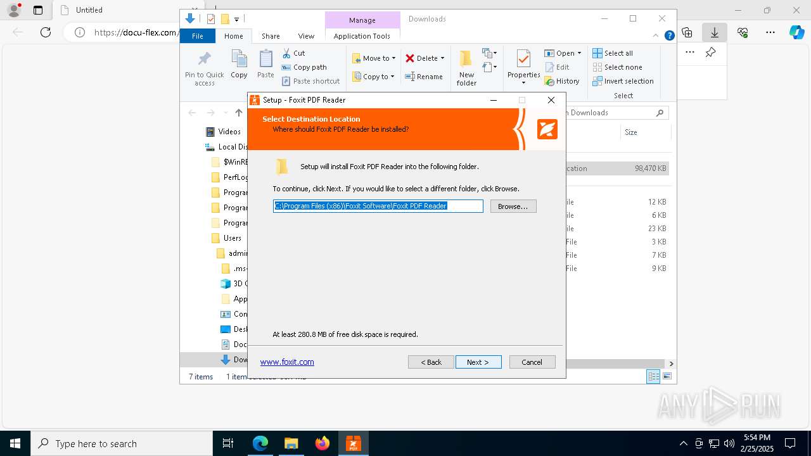Open Windows Start menu
The width and height of the screenshot is (811, 456).
pyautogui.click(x=15, y=443)
